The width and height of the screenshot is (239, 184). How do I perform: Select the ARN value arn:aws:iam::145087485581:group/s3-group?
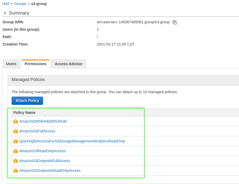(x=133, y=22)
